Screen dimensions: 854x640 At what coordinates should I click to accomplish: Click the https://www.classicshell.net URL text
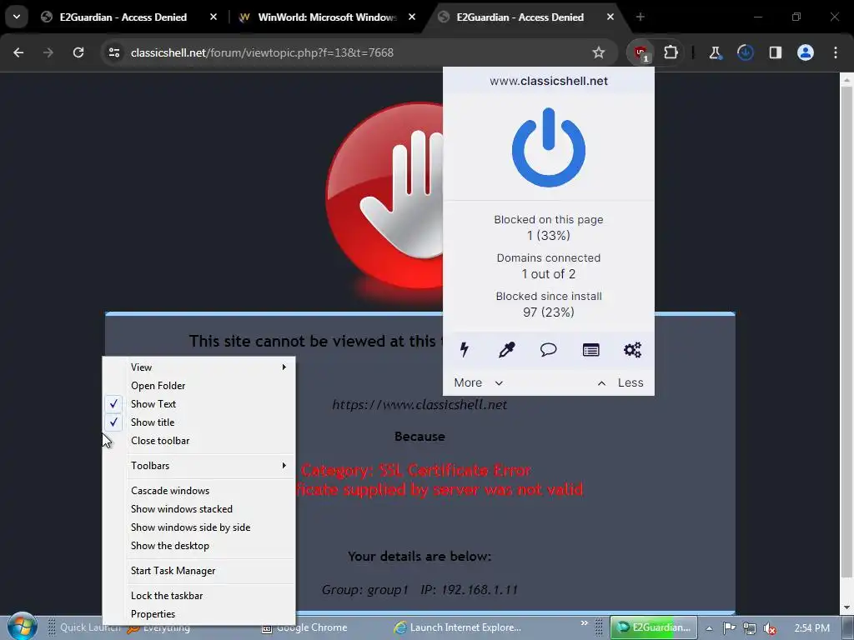420,404
